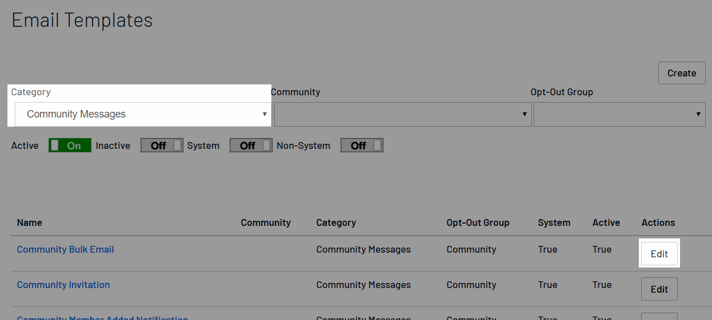Open the Community Invitation template link
712x320 pixels.
pyautogui.click(x=63, y=285)
